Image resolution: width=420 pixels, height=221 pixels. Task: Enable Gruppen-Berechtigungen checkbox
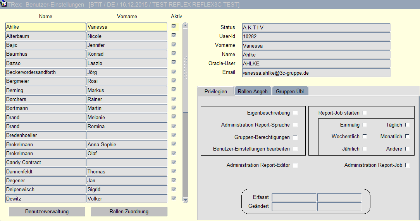click(x=295, y=137)
